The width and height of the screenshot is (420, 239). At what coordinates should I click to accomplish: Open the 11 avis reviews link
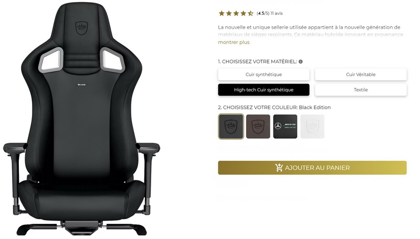[x=277, y=14]
